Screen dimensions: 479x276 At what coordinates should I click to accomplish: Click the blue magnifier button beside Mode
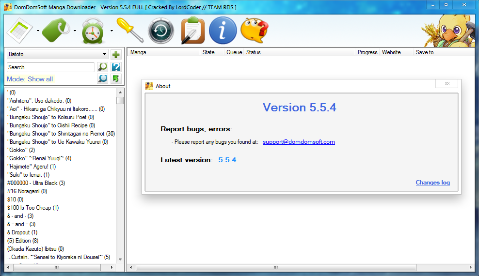pyautogui.click(x=103, y=78)
